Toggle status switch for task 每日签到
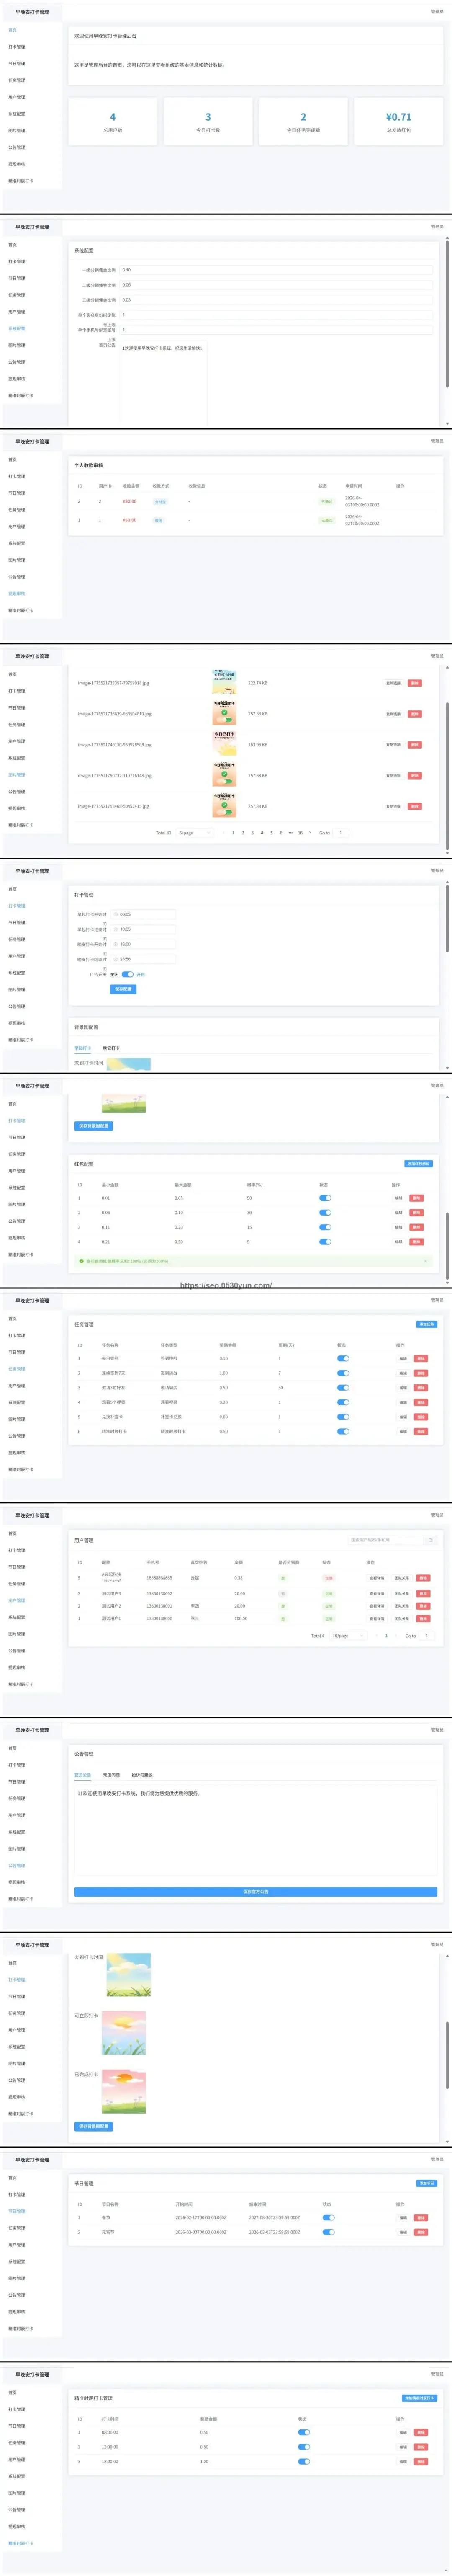 click(343, 1359)
